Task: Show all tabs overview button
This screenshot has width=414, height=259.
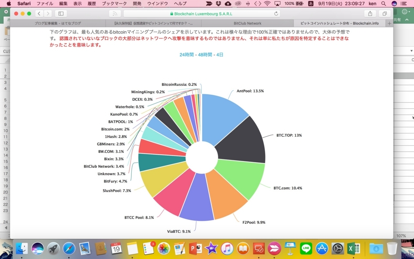Action: (384, 13)
